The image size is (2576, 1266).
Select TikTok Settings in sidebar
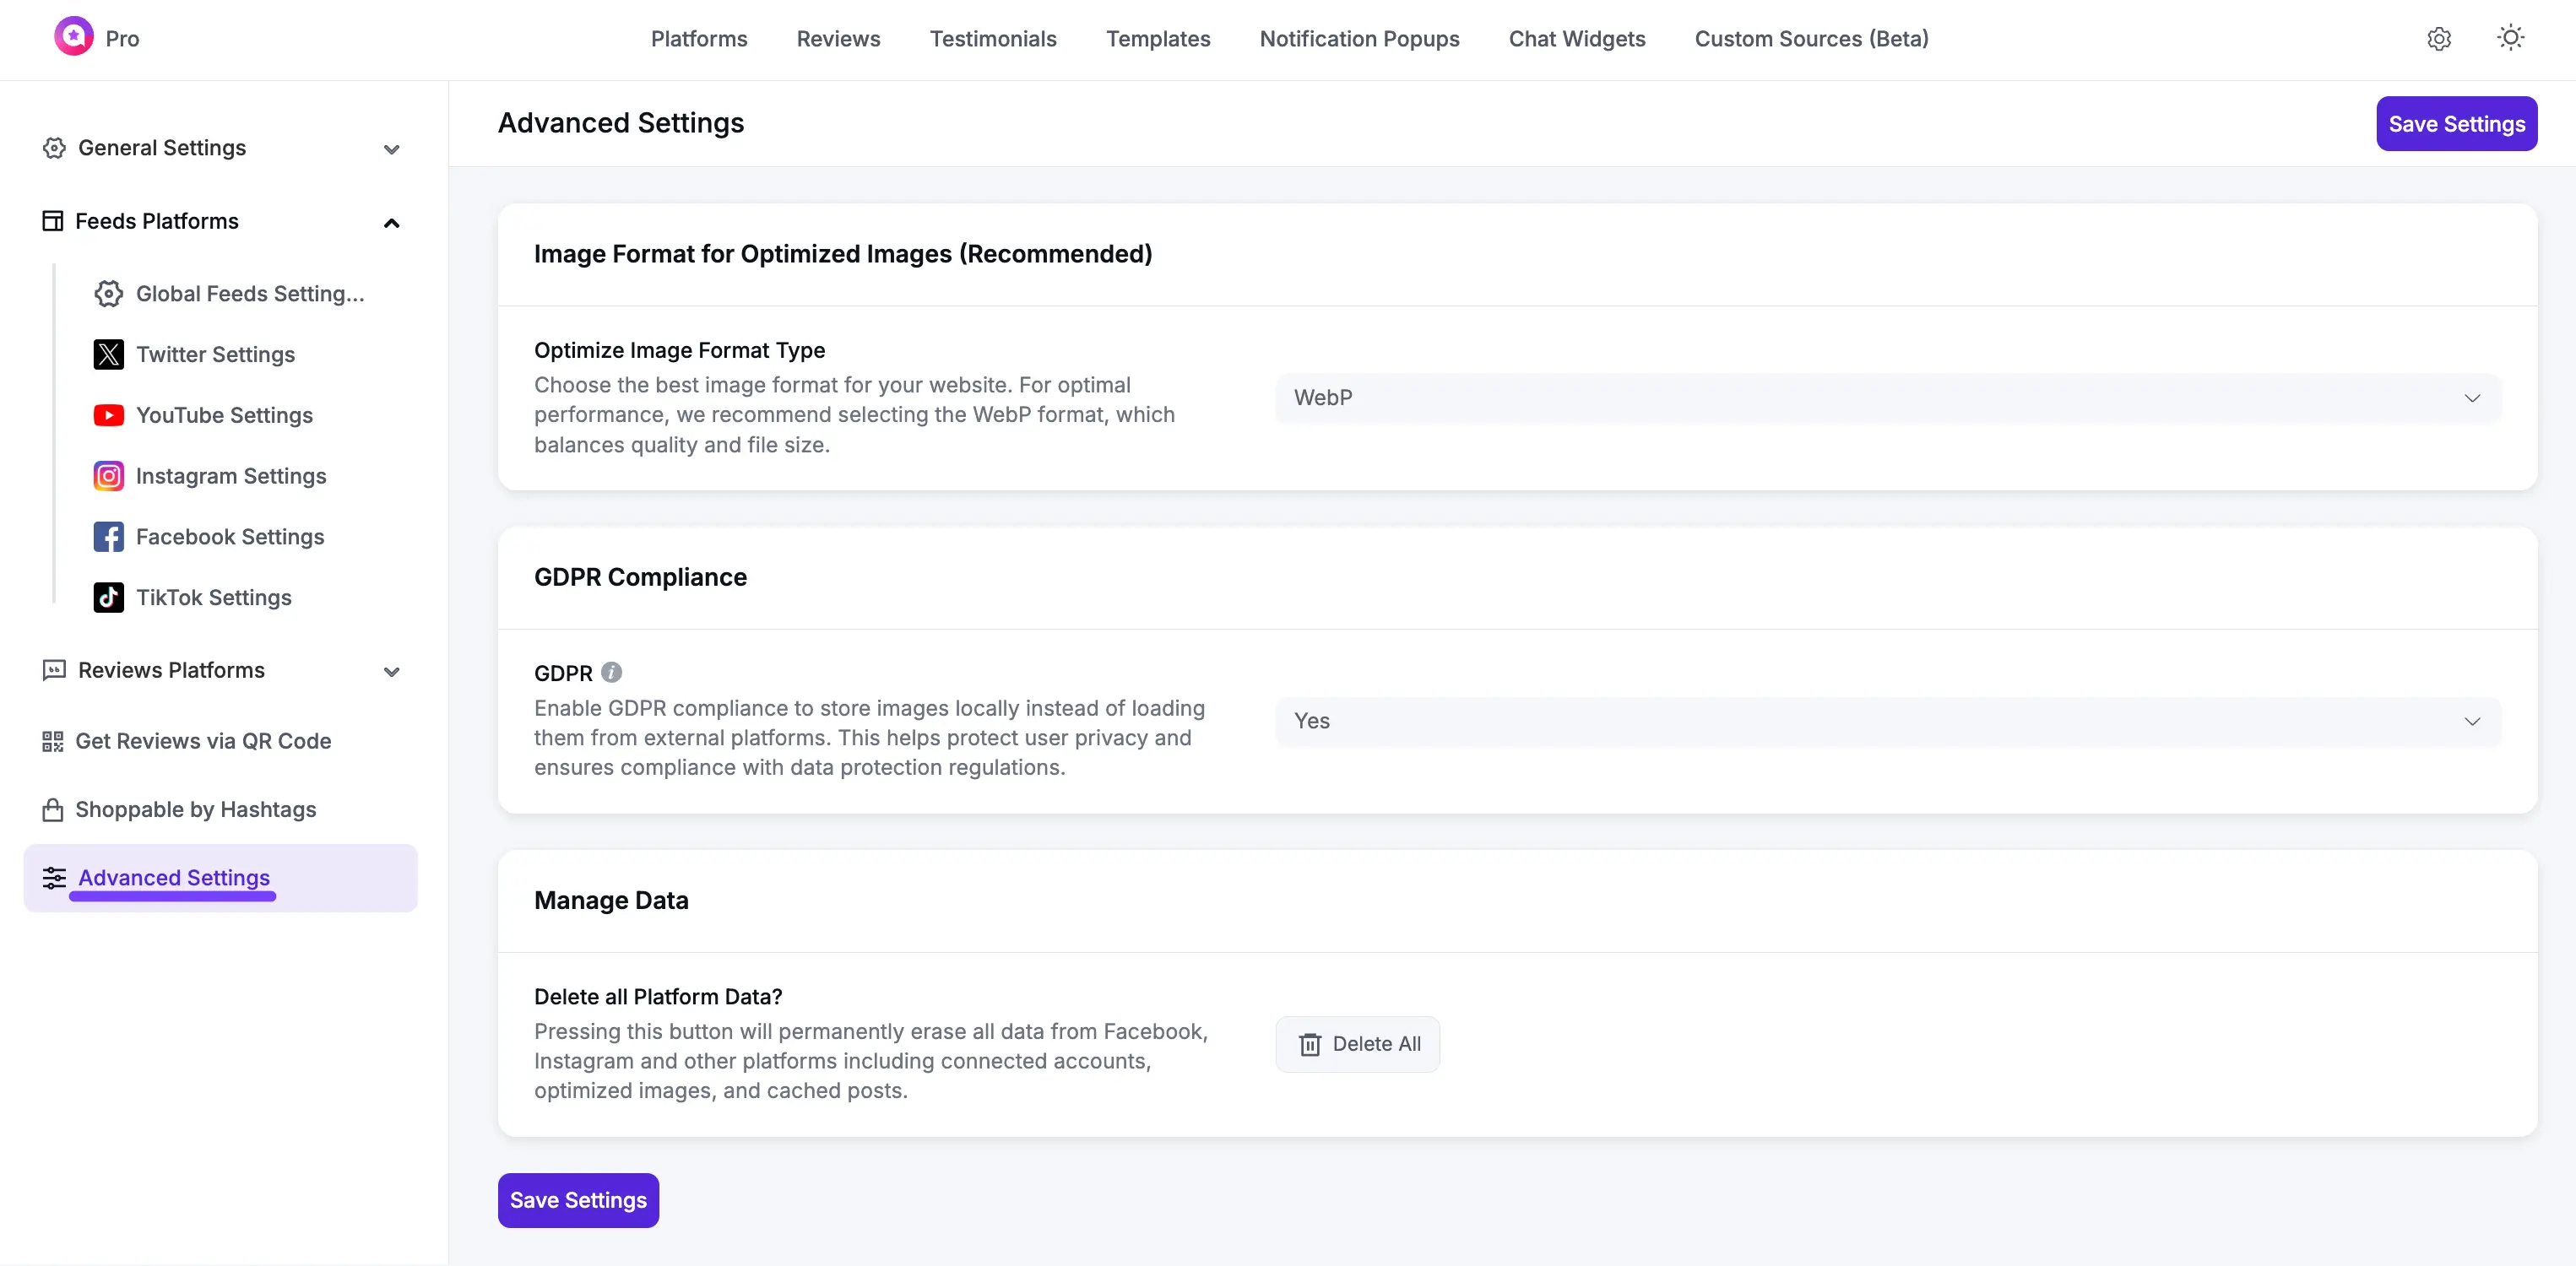click(213, 597)
